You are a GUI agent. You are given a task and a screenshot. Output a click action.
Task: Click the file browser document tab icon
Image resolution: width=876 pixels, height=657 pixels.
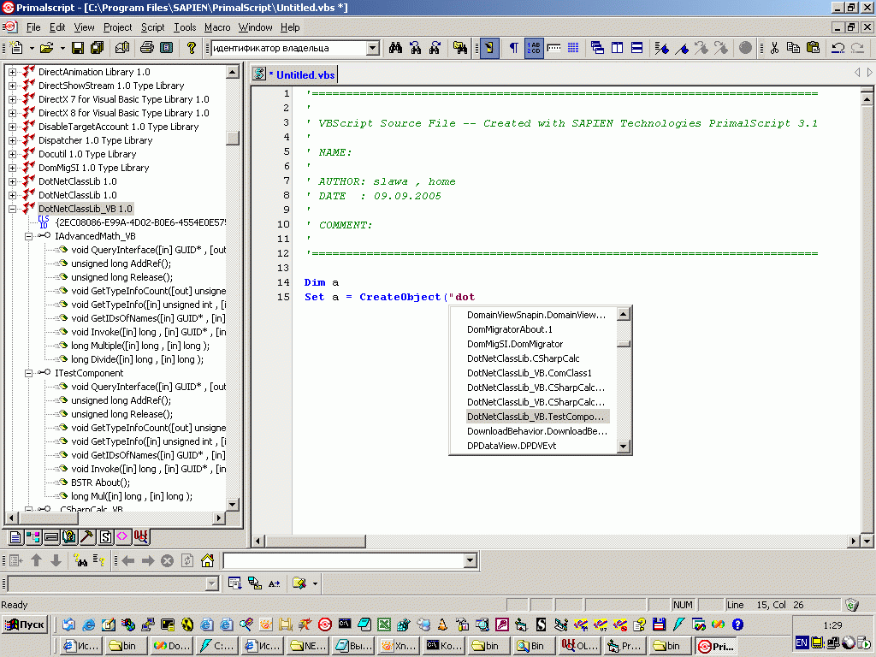coord(15,537)
